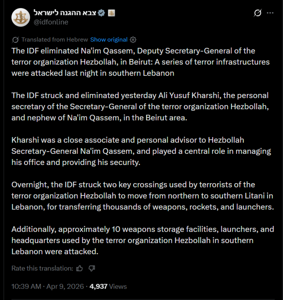Click the "Rate this translation:" label
The image size is (283, 300).
coord(42,268)
